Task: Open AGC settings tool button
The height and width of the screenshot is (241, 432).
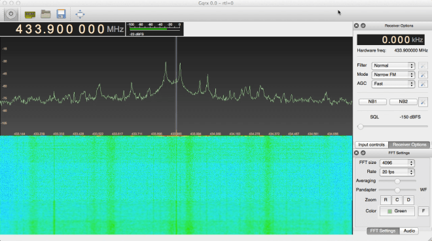Action: click(423, 84)
